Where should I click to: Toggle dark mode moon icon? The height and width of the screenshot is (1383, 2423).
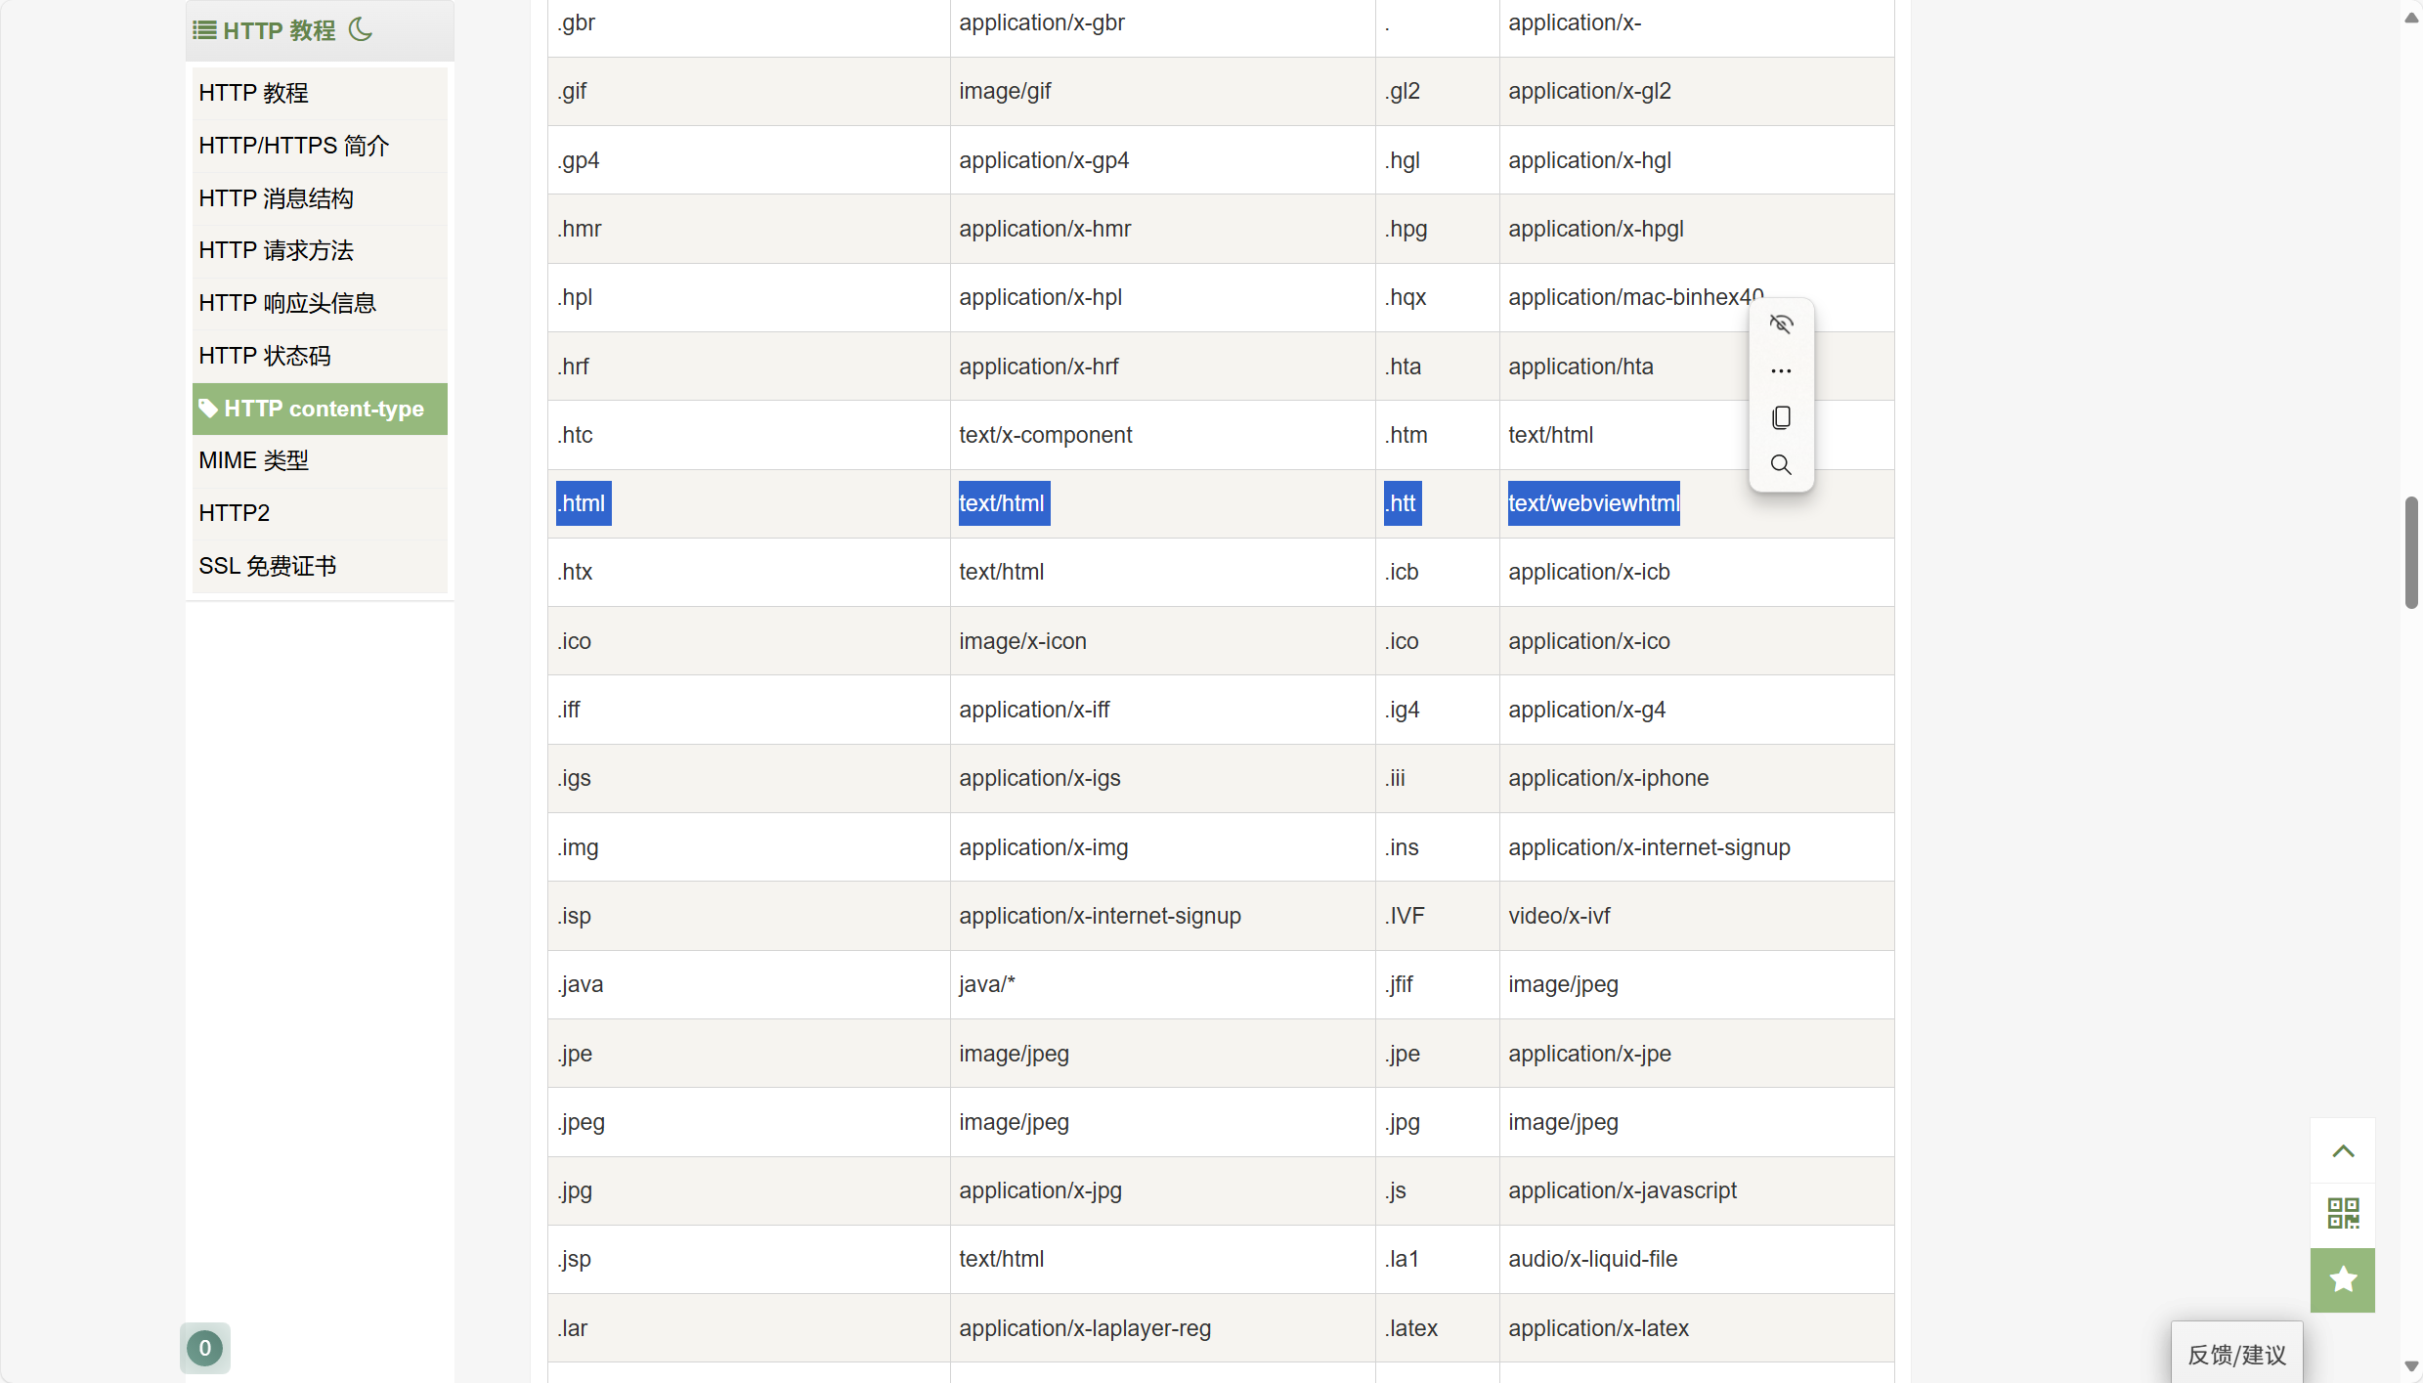click(x=361, y=29)
